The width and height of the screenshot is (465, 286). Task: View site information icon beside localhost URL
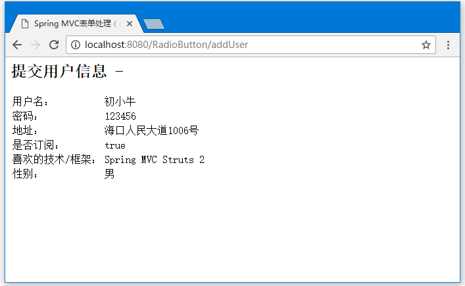click(75, 45)
